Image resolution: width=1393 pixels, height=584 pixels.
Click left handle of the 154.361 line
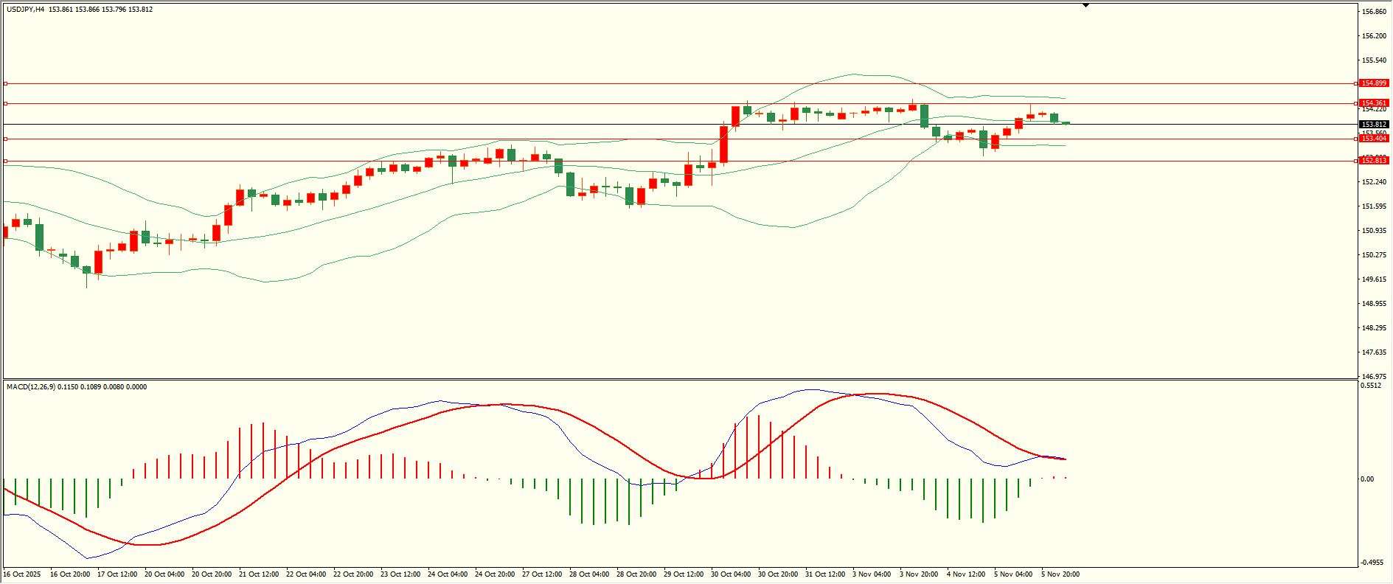pos(5,103)
